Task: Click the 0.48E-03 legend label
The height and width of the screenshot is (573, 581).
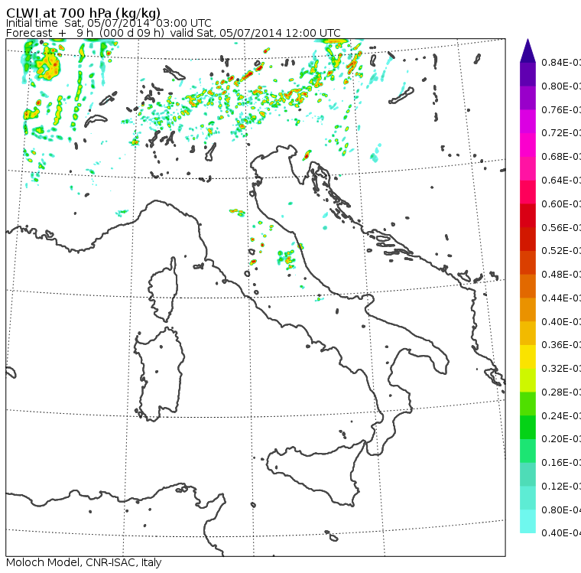Action: tap(561, 275)
